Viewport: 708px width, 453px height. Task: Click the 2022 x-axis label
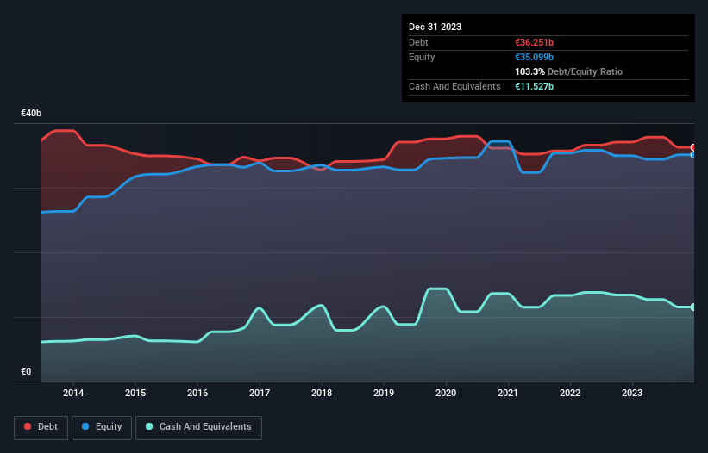(x=570, y=393)
